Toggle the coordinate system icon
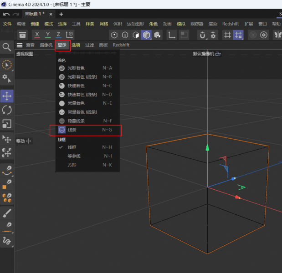Image resolution: width=282 pixels, height=273 pixels. [x=69, y=35]
